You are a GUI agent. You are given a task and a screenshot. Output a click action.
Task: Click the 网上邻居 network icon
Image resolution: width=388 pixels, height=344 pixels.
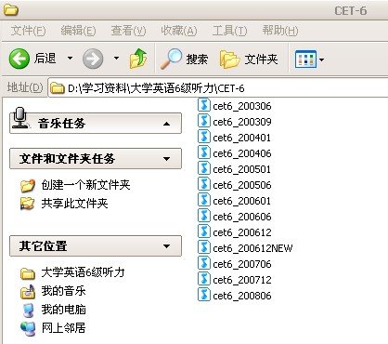click(28, 328)
